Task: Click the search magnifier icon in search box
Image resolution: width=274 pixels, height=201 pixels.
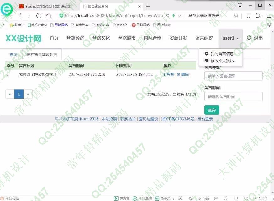Action: pos(236,16)
